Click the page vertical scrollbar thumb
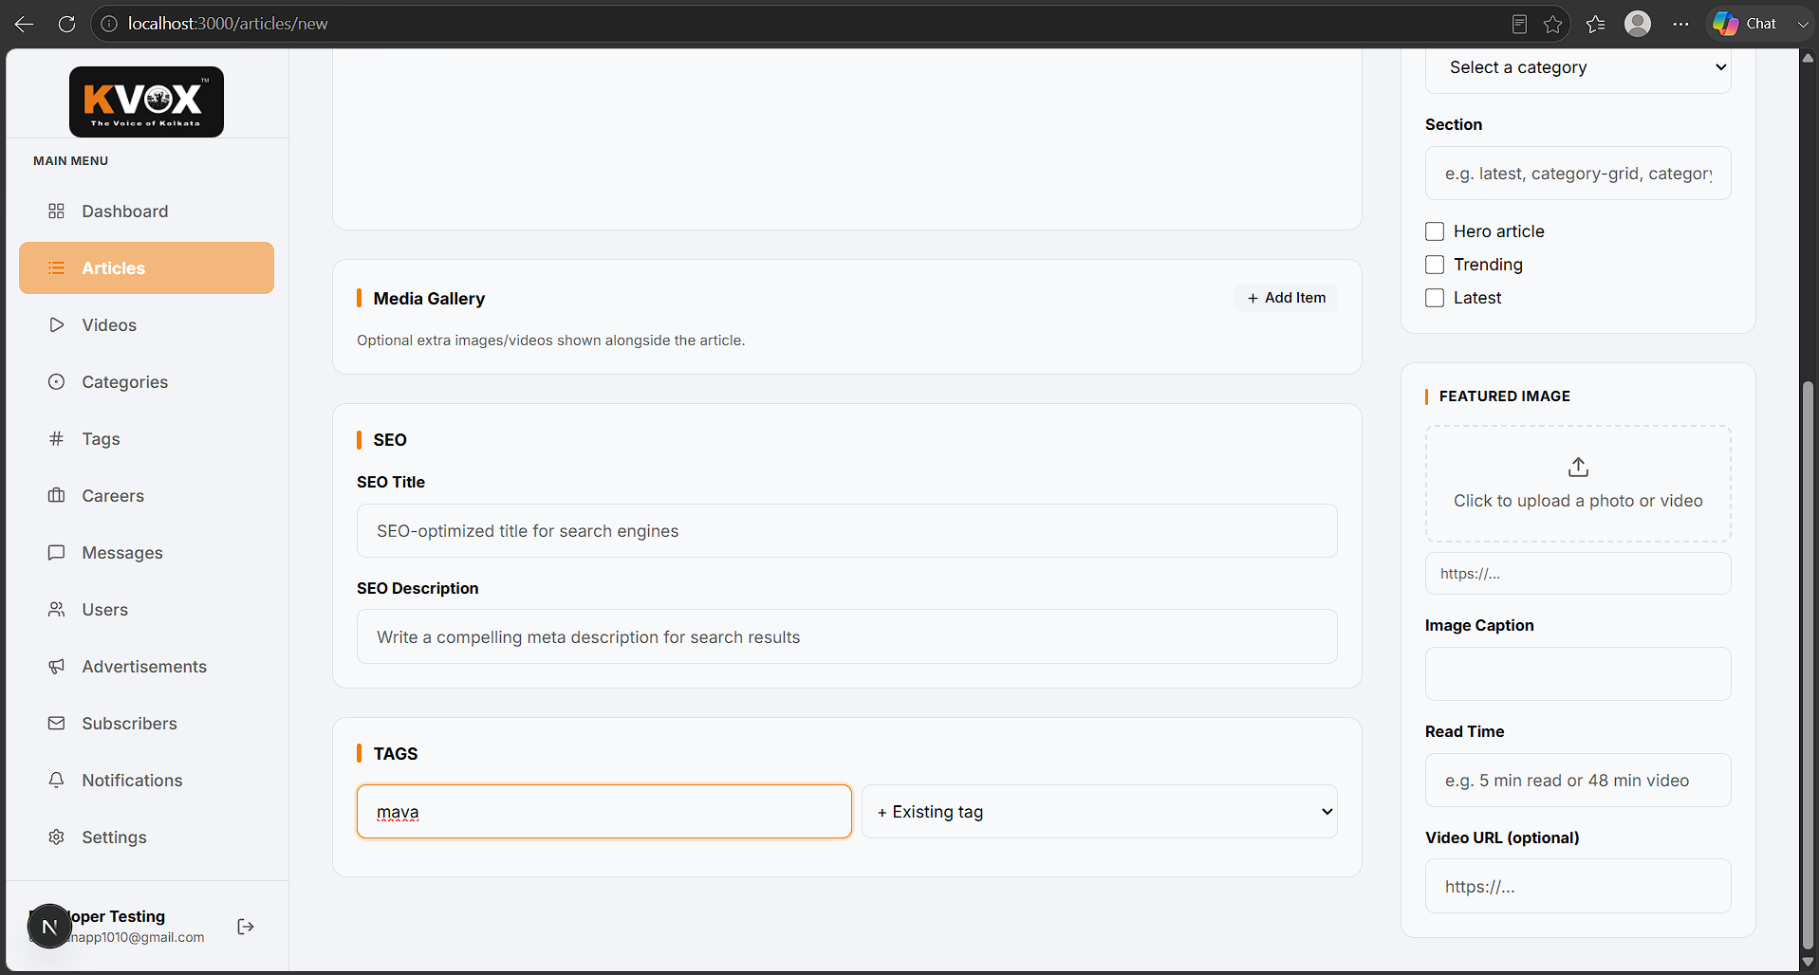1819x975 pixels. pyautogui.click(x=1809, y=664)
